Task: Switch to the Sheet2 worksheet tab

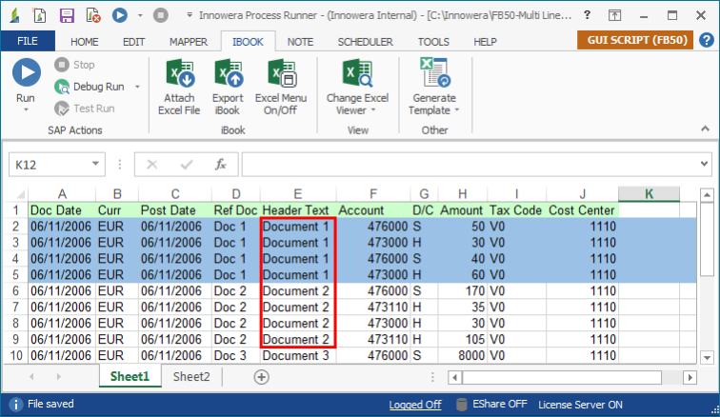Action: click(191, 377)
